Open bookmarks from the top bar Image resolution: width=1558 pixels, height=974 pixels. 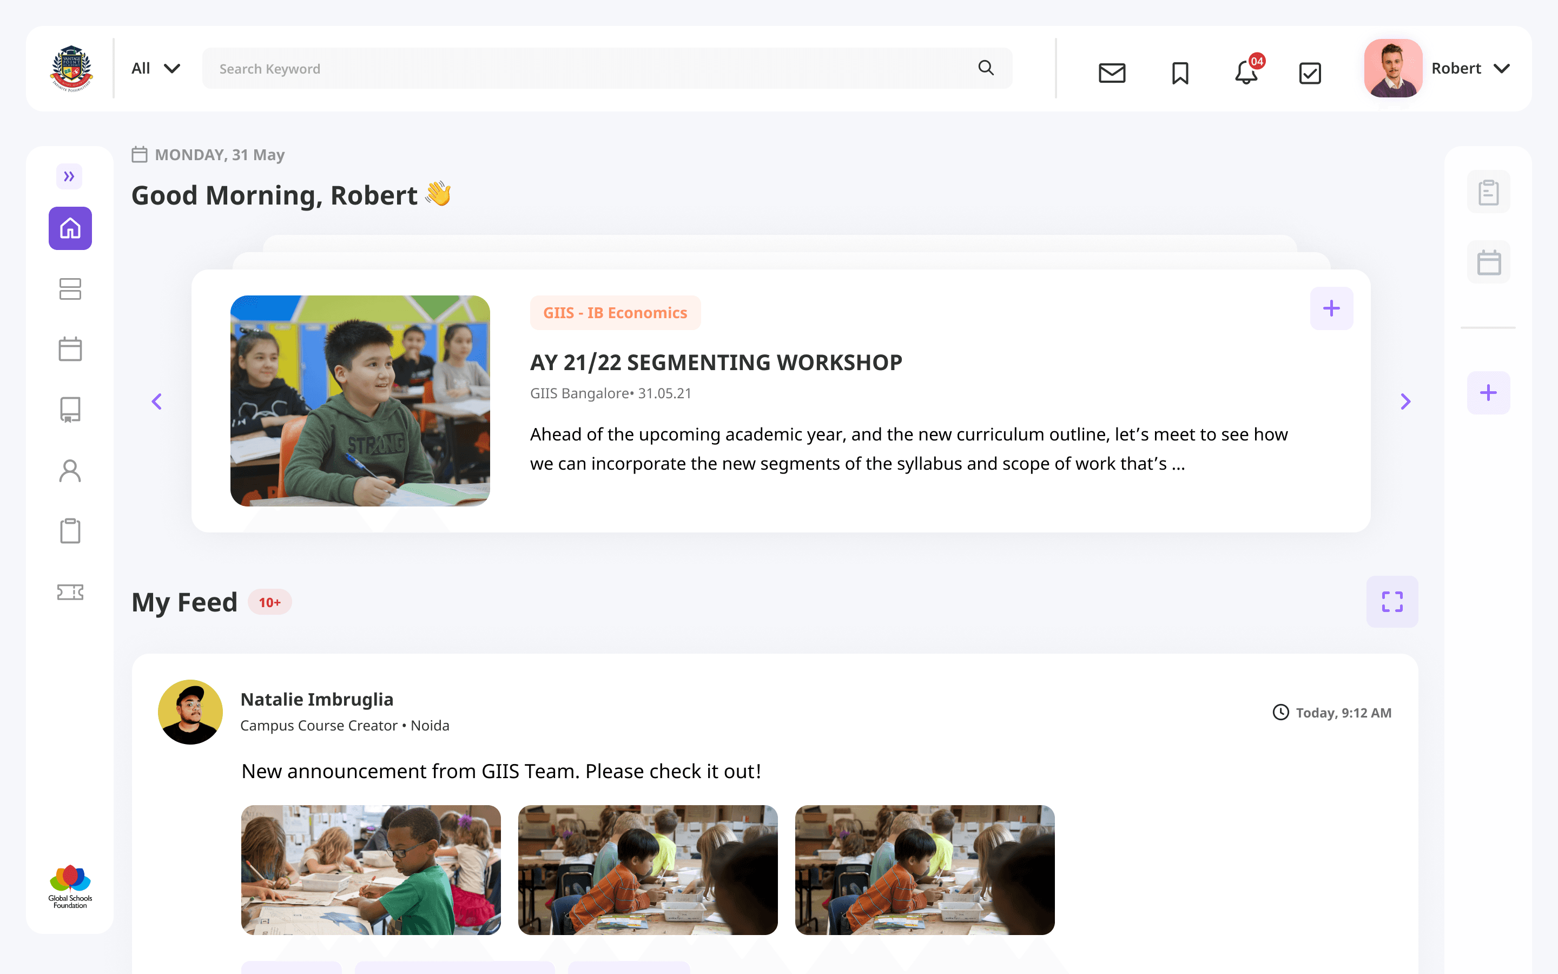point(1179,72)
